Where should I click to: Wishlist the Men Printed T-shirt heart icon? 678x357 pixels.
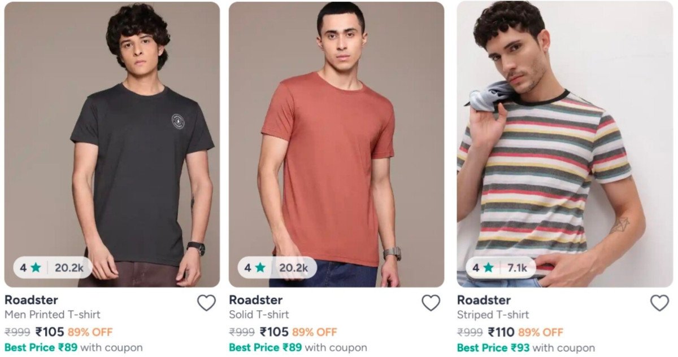206,303
